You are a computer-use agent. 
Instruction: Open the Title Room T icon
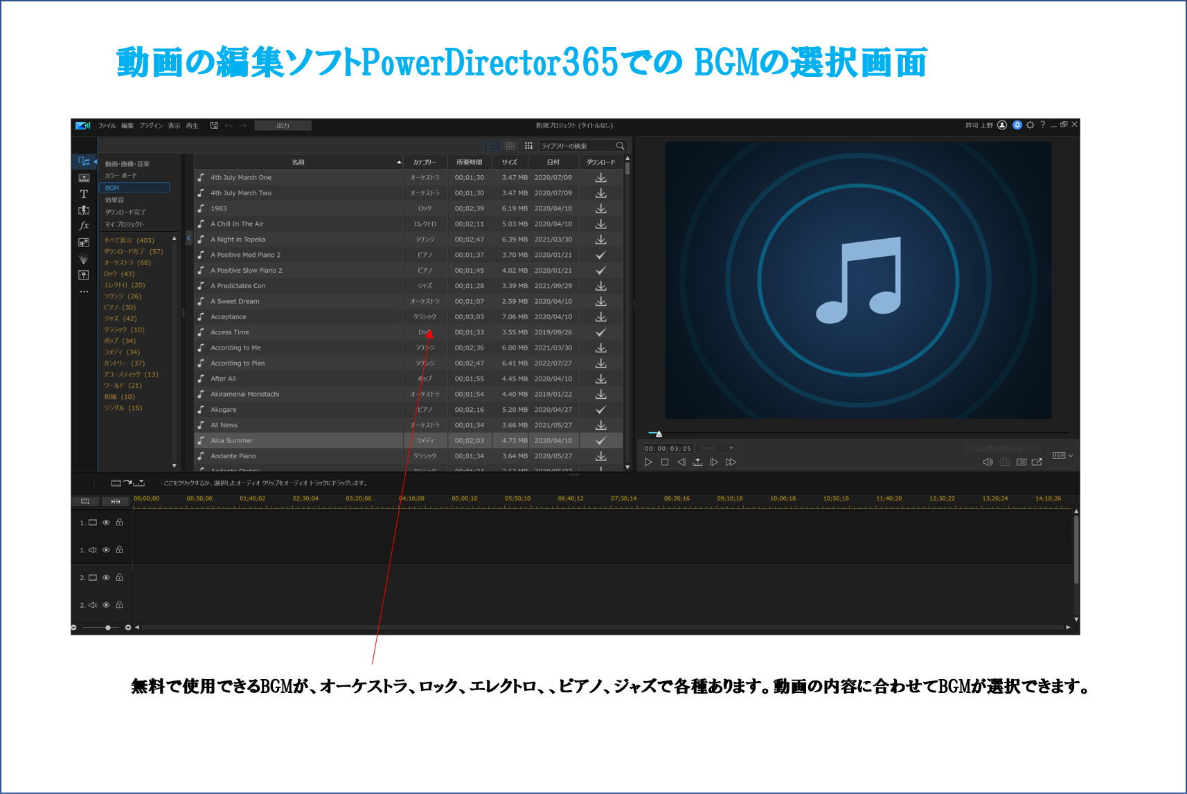pyautogui.click(x=84, y=194)
